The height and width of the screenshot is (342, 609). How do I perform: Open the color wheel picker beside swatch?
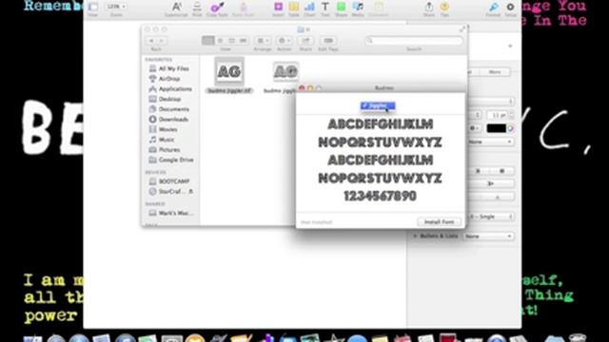[511, 128]
